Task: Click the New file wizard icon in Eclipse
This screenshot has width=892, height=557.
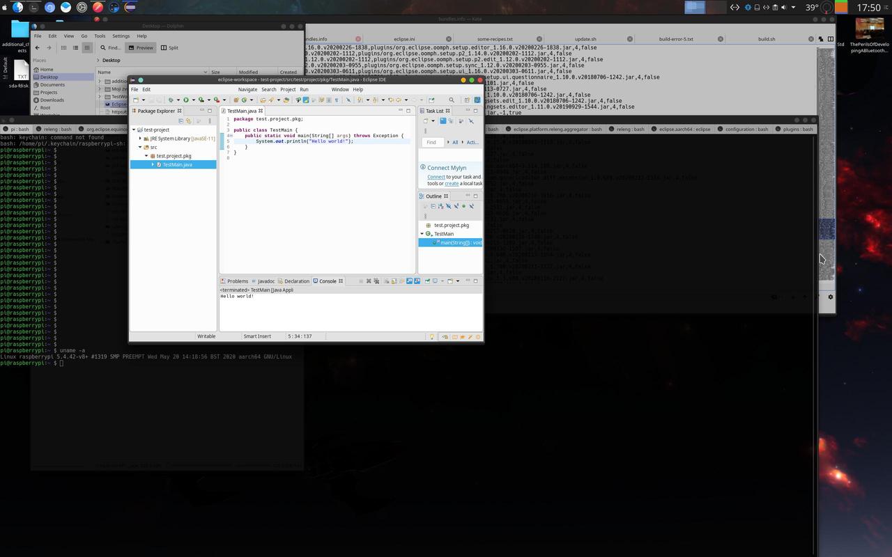Action: (136, 100)
